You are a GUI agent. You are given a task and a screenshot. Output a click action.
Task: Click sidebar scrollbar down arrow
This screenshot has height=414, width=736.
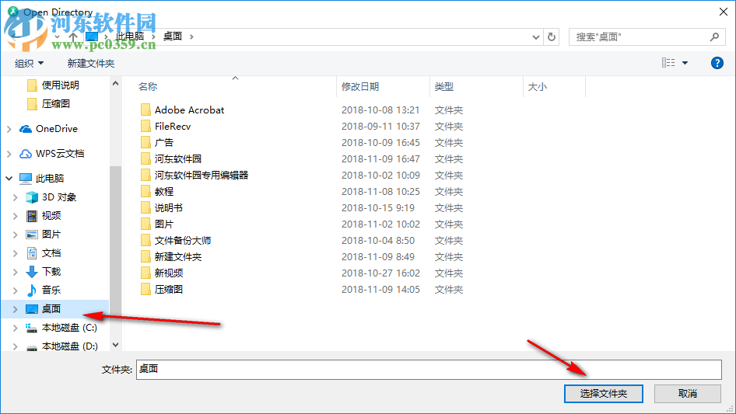(115, 345)
